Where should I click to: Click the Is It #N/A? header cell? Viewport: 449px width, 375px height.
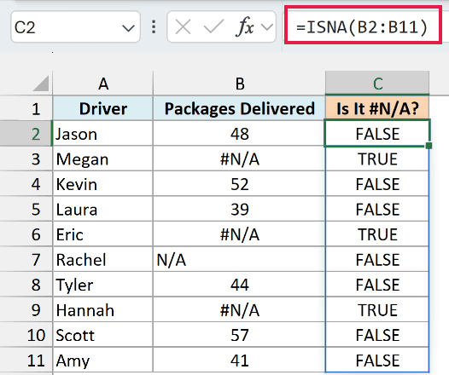tap(377, 108)
